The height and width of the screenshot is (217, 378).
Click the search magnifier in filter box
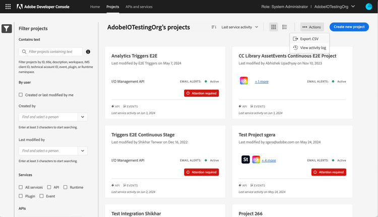[x=24, y=51]
